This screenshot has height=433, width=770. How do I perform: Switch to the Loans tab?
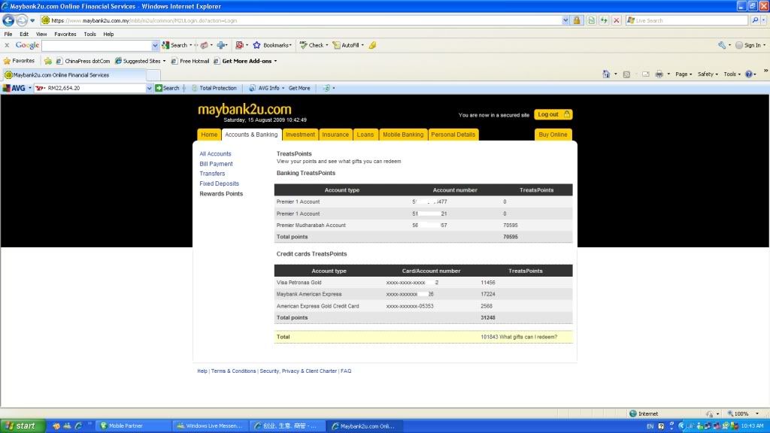[x=365, y=135]
